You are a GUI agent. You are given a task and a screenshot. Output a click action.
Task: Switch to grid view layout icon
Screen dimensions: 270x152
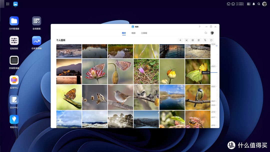[193, 40]
